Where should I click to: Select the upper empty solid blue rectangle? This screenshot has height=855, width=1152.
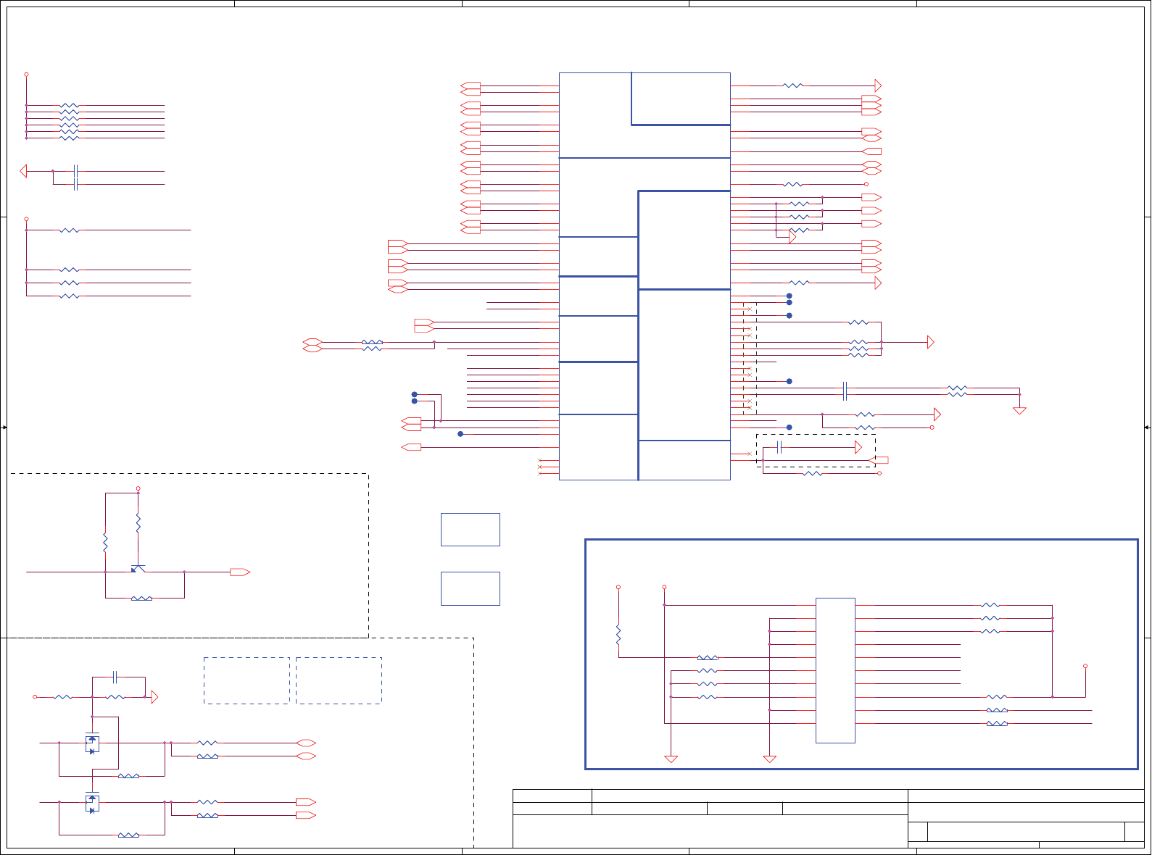coord(471,530)
